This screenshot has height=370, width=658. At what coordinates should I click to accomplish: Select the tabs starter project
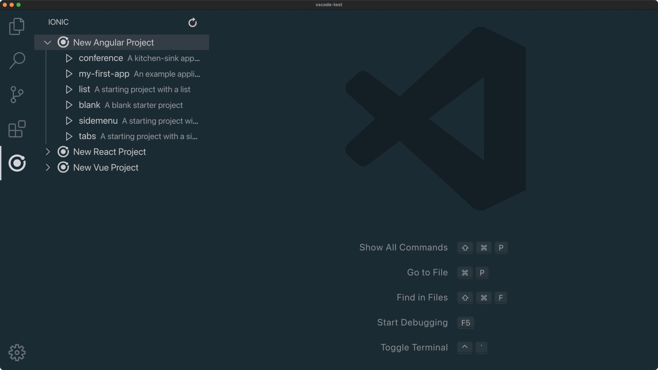[x=87, y=136]
